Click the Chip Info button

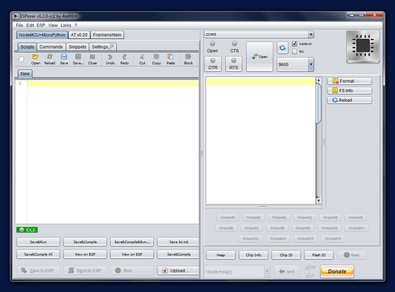pyautogui.click(x=254, y=255)
